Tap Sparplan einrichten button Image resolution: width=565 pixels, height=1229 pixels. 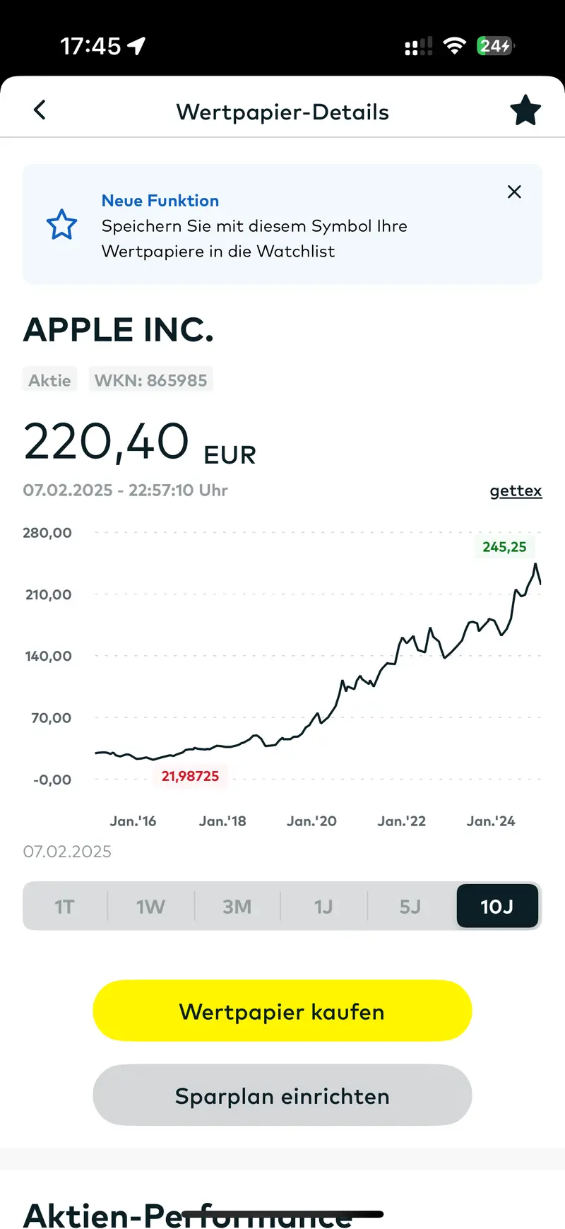282,1095
